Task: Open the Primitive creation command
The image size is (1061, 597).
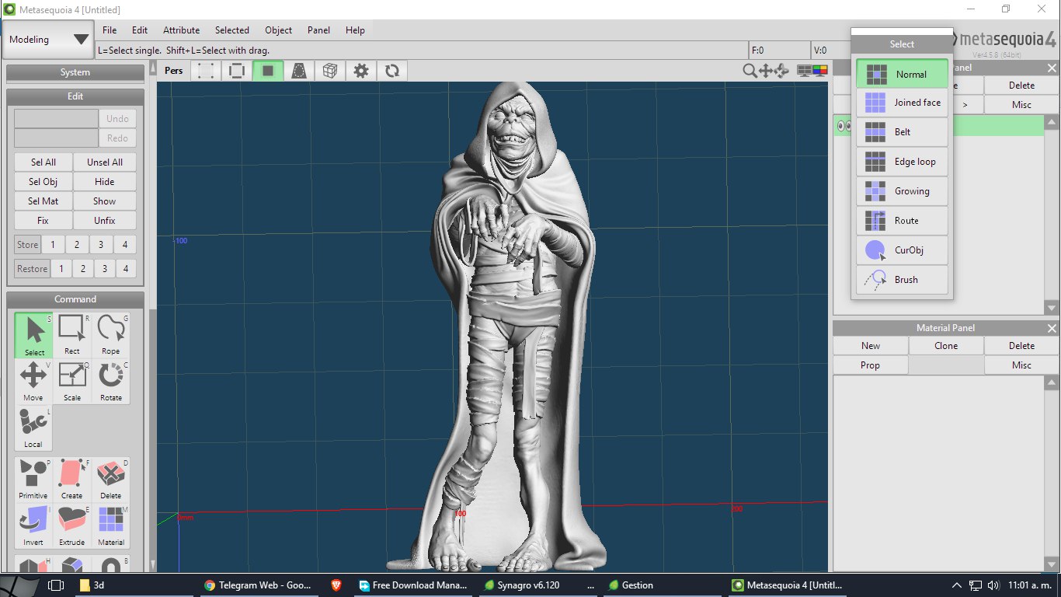Action: (33, 480)
